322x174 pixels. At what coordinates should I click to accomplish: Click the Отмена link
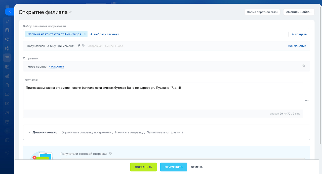196,167
